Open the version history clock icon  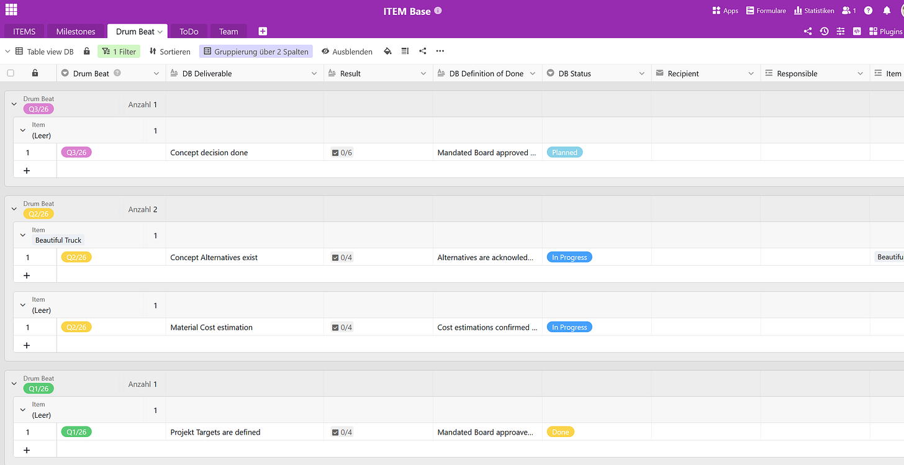pos(825,31)
